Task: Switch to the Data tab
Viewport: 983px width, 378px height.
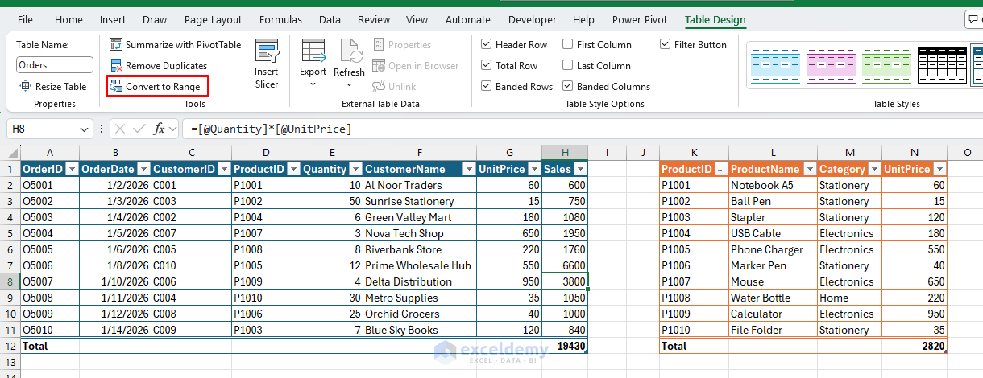Action: [x=330, y=19]
